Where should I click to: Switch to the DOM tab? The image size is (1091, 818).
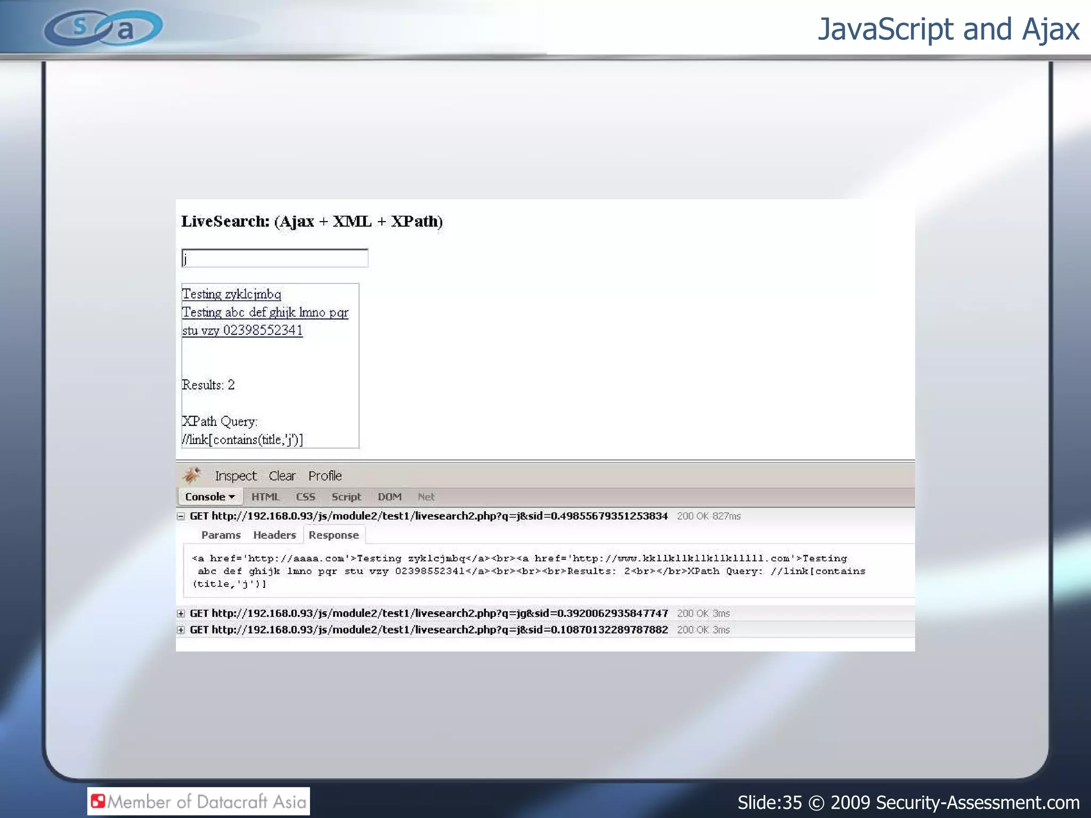(x=389, y=497)
